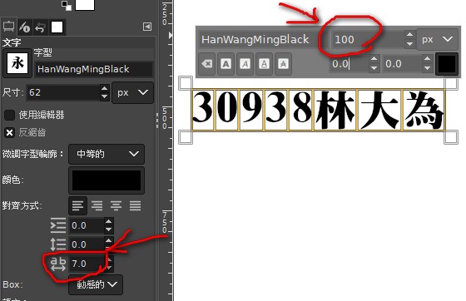Click the underline style icon in text toolbar
The image size is (466, 301).
click(264, 63)
